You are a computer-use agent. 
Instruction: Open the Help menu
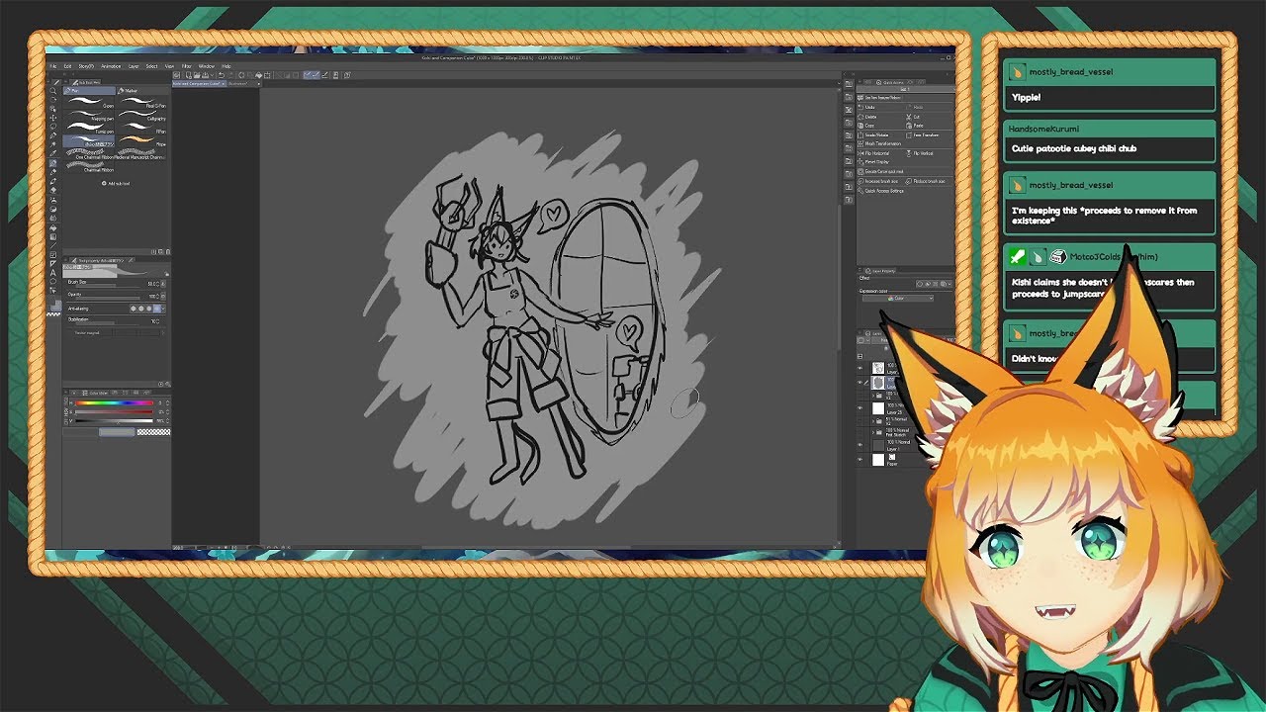click(226, 66)
